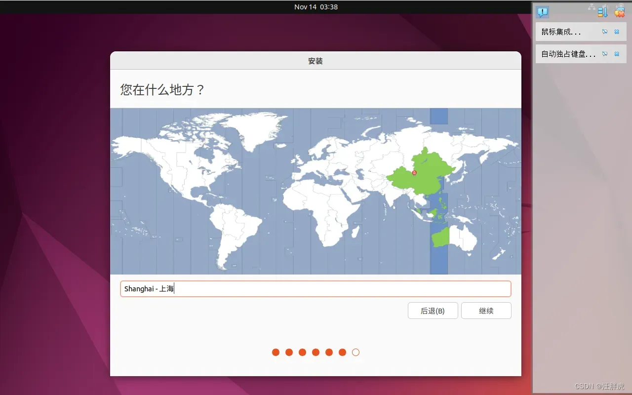This screenshot has width=632, height=395.
Task: Click the red location pin on the map
Action: click(414, 173)
